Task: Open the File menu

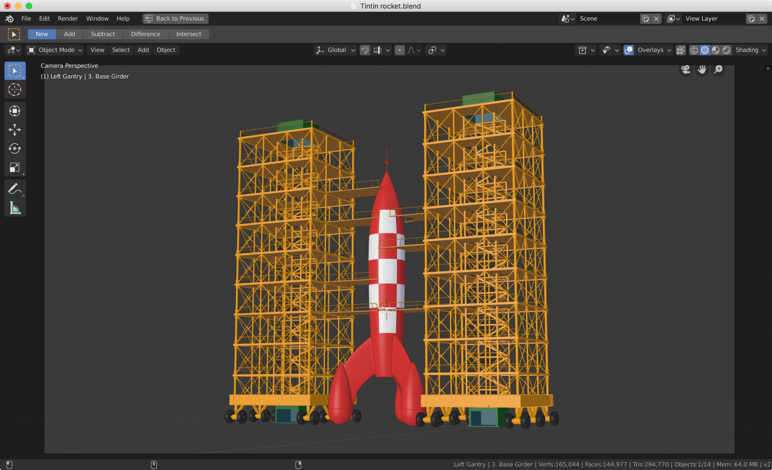Action: [x=26, y=18]
